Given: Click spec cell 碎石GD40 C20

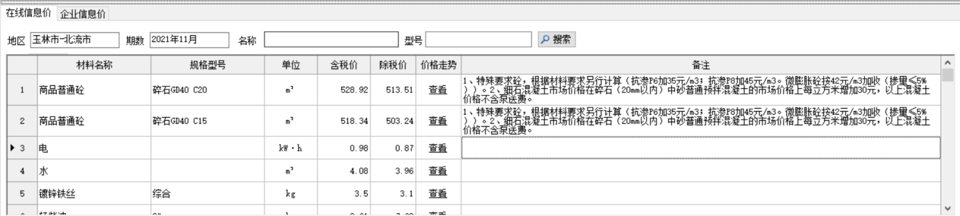Looking at the screenshot, I should (x=208, y=90).
